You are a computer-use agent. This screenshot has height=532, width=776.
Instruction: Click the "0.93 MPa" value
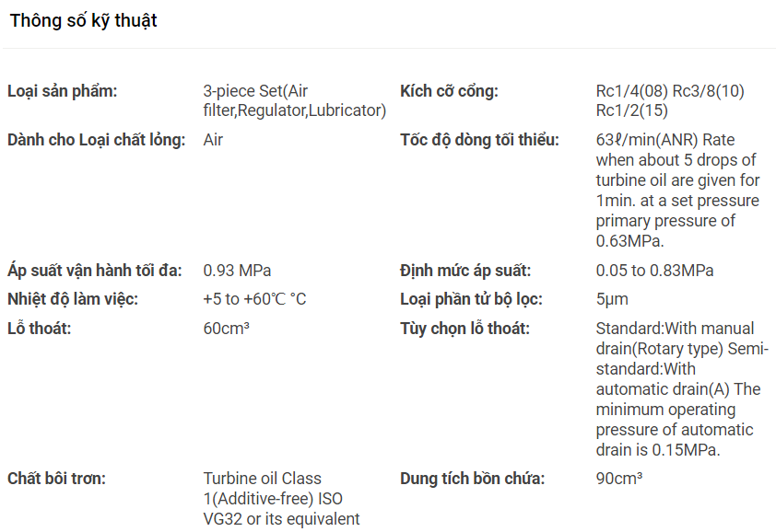coord(237,271)
